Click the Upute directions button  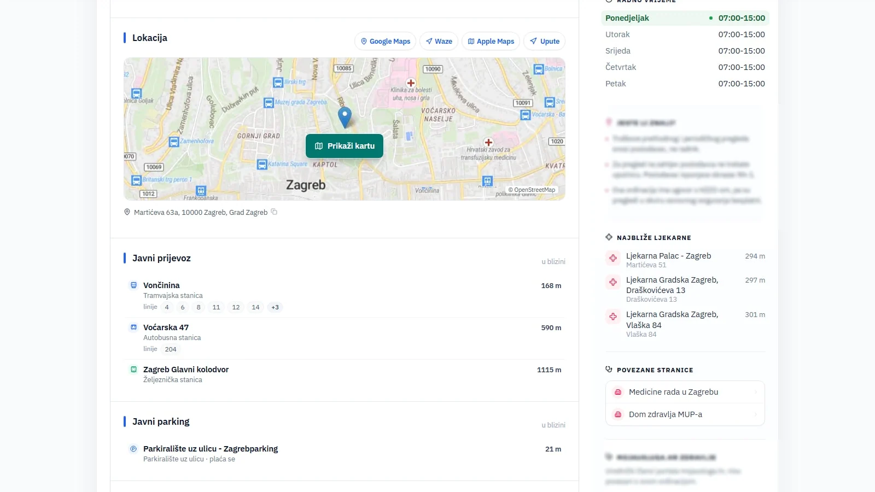point(545,41)
